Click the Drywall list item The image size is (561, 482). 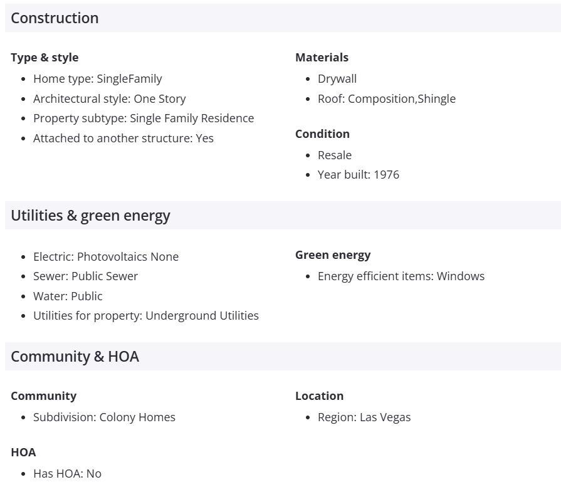pos(337,79)
